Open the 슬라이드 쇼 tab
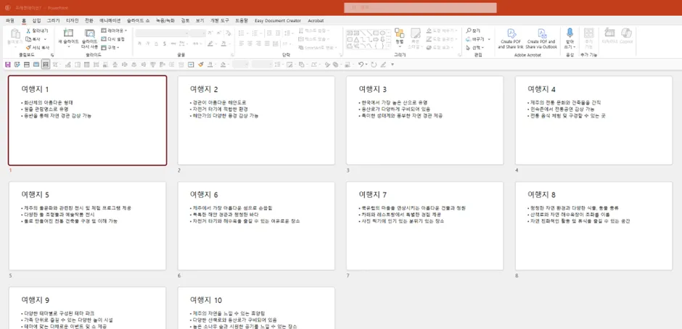682x329 pixels. 139,20
